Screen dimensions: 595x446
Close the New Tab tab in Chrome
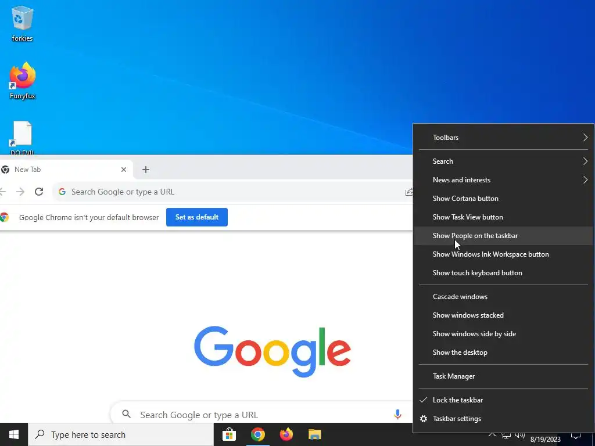(123, 170)
